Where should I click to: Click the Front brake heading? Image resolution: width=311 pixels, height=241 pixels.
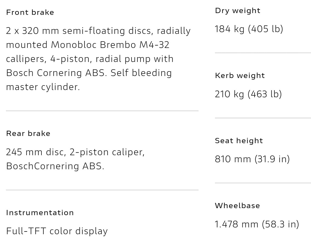click(30, 13)
